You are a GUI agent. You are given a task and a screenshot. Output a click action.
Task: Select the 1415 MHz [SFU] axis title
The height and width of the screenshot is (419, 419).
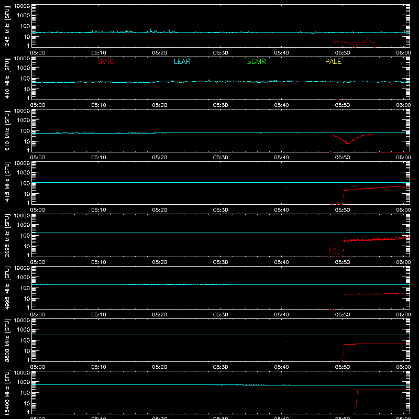pyautogui.click(x=7, y=183)
